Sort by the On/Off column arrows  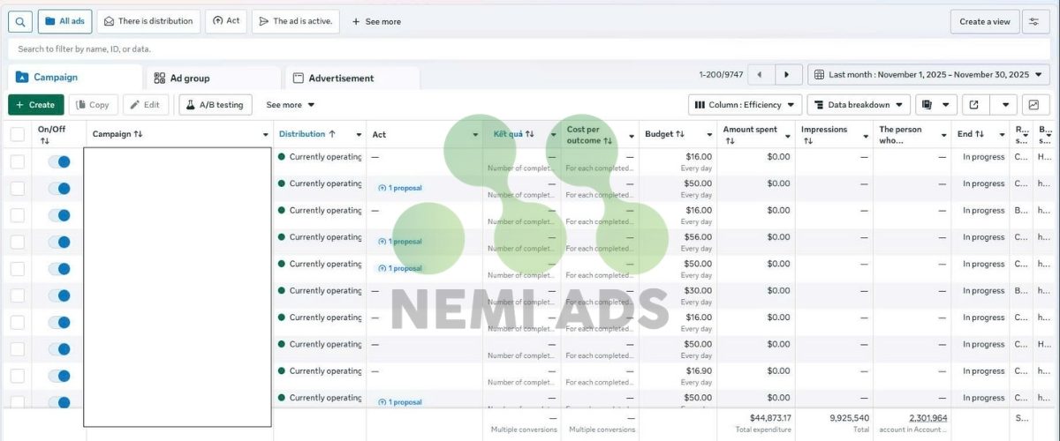(44, 141)
